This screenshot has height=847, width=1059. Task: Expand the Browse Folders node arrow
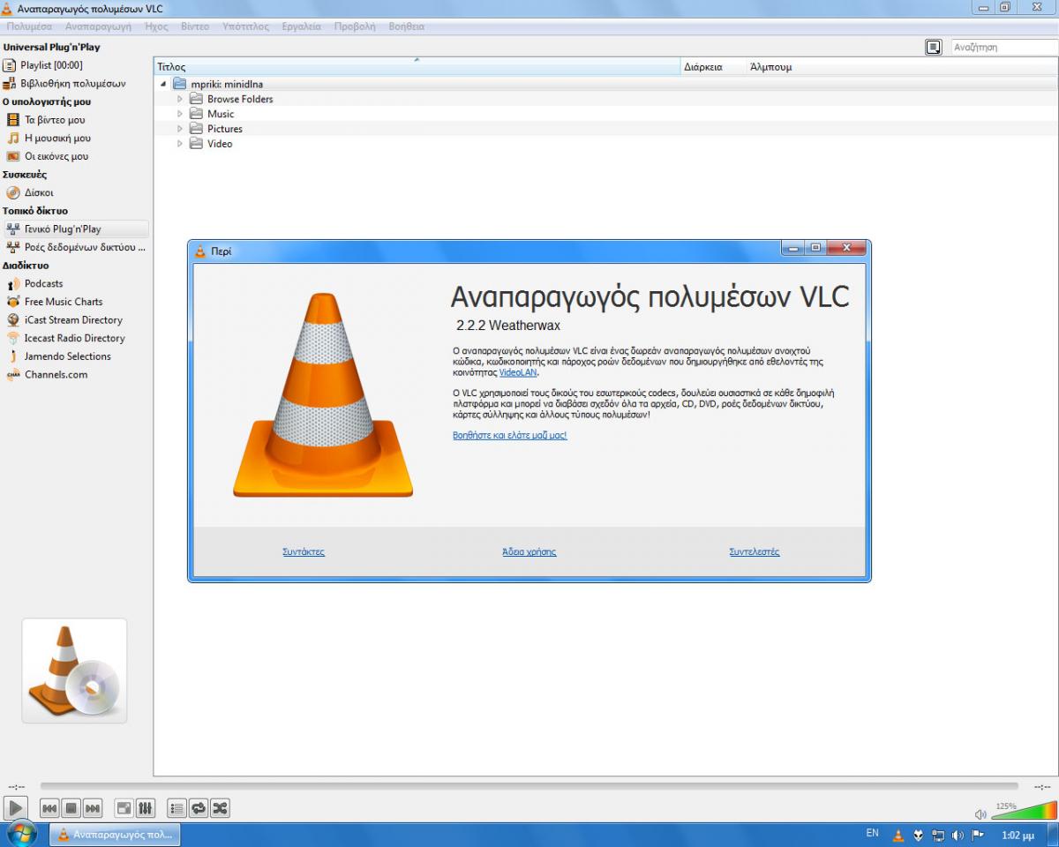click(180, 100)
